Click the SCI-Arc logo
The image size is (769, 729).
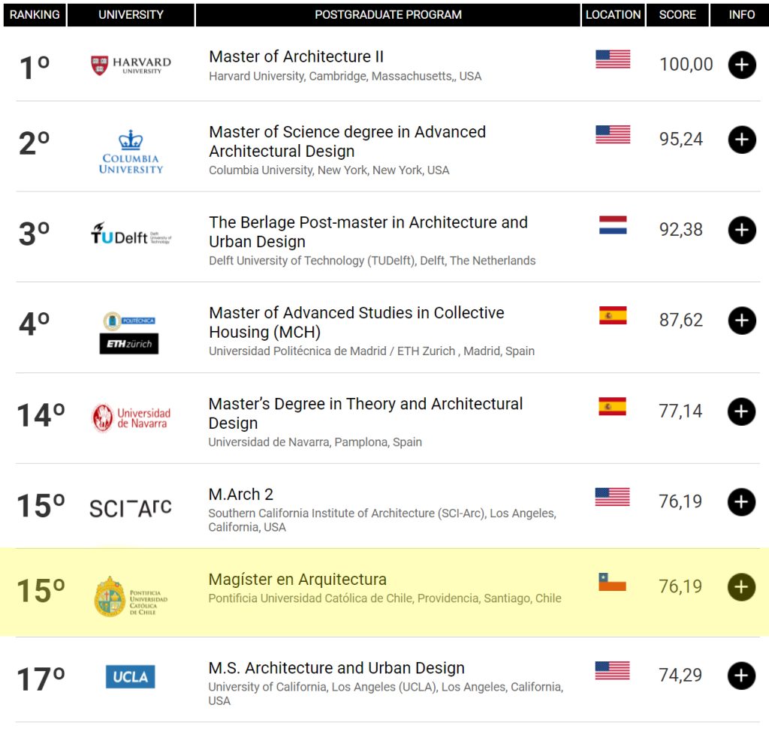coord(131,508)
